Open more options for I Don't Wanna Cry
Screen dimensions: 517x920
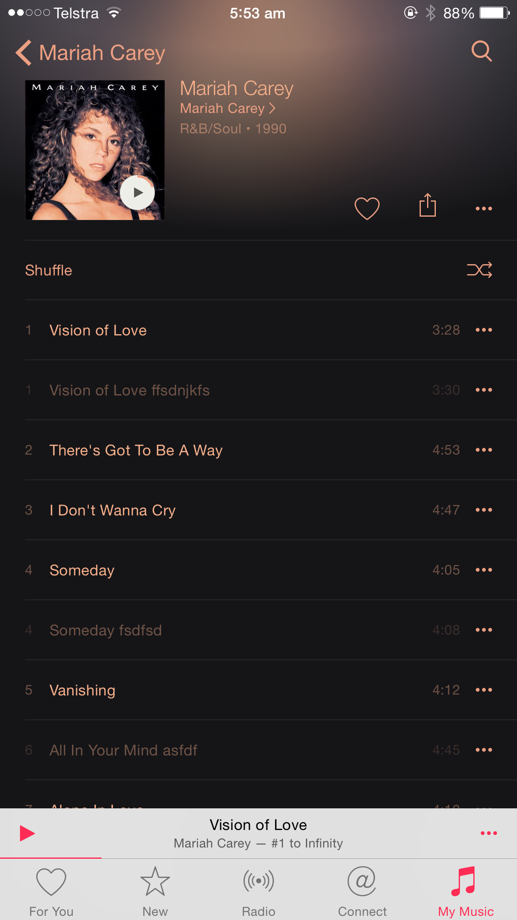(x=484, y=510)
